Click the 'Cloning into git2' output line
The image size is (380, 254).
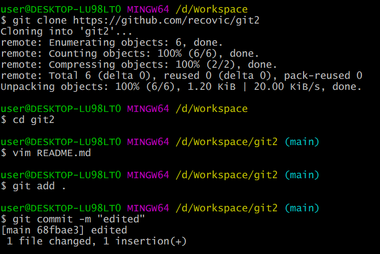coord(66,32)
